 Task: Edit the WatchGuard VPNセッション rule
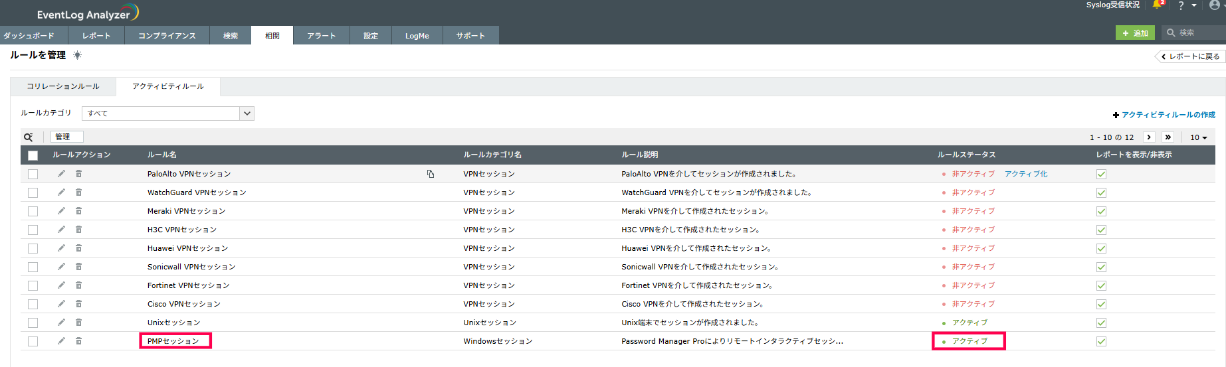click(x=61, y=192)
